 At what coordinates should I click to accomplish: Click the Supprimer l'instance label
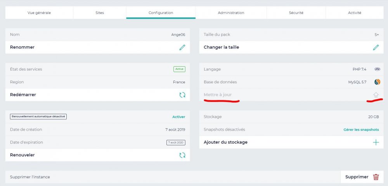30,177
